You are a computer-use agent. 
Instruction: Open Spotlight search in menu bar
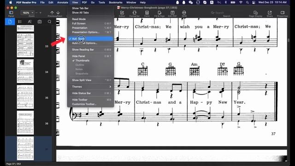[x=247, y=2]
